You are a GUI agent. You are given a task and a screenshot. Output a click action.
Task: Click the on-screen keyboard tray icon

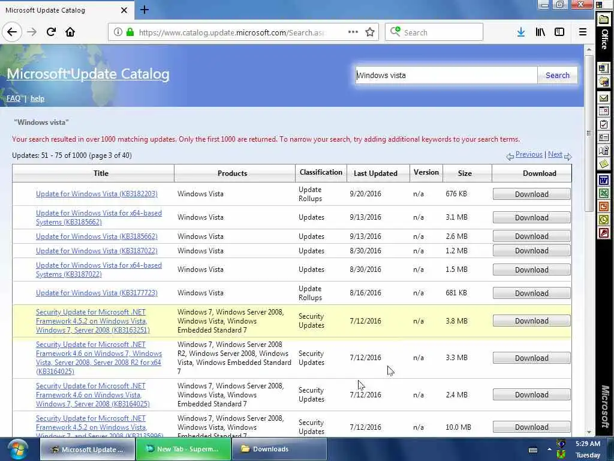(533, 450)
